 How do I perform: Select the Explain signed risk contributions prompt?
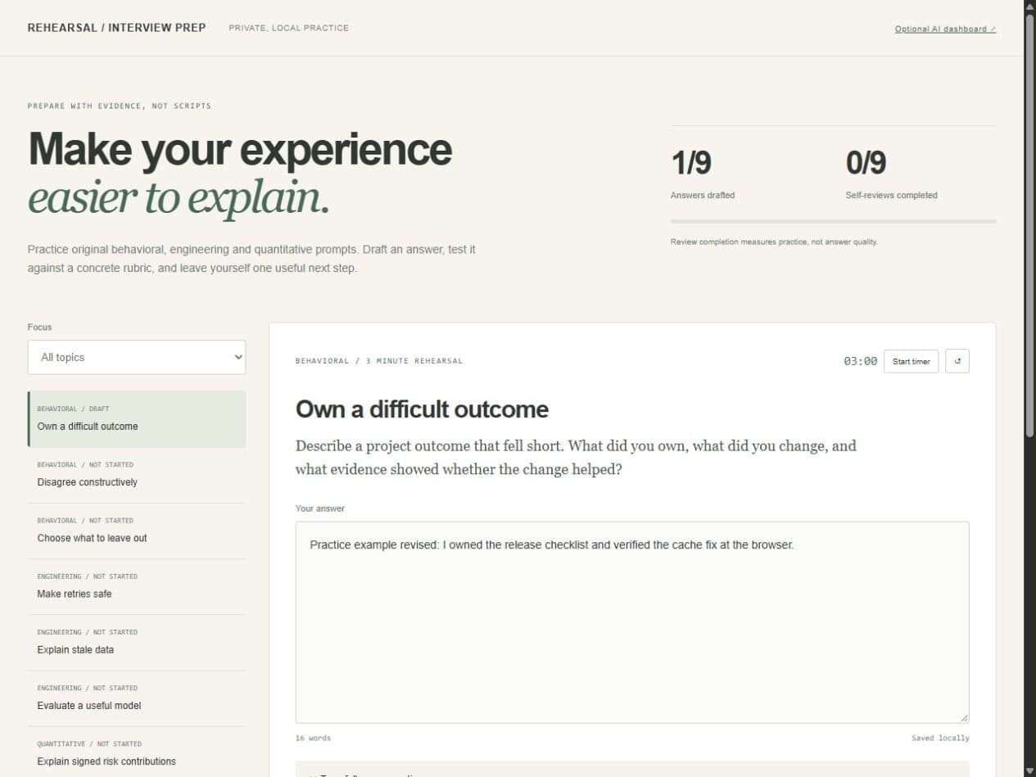137,753
